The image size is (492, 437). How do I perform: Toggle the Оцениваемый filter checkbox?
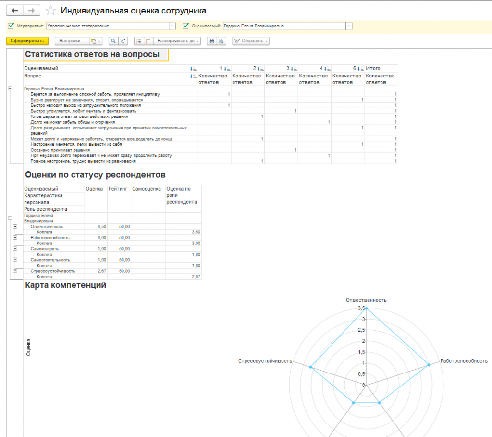click(186, 26)
